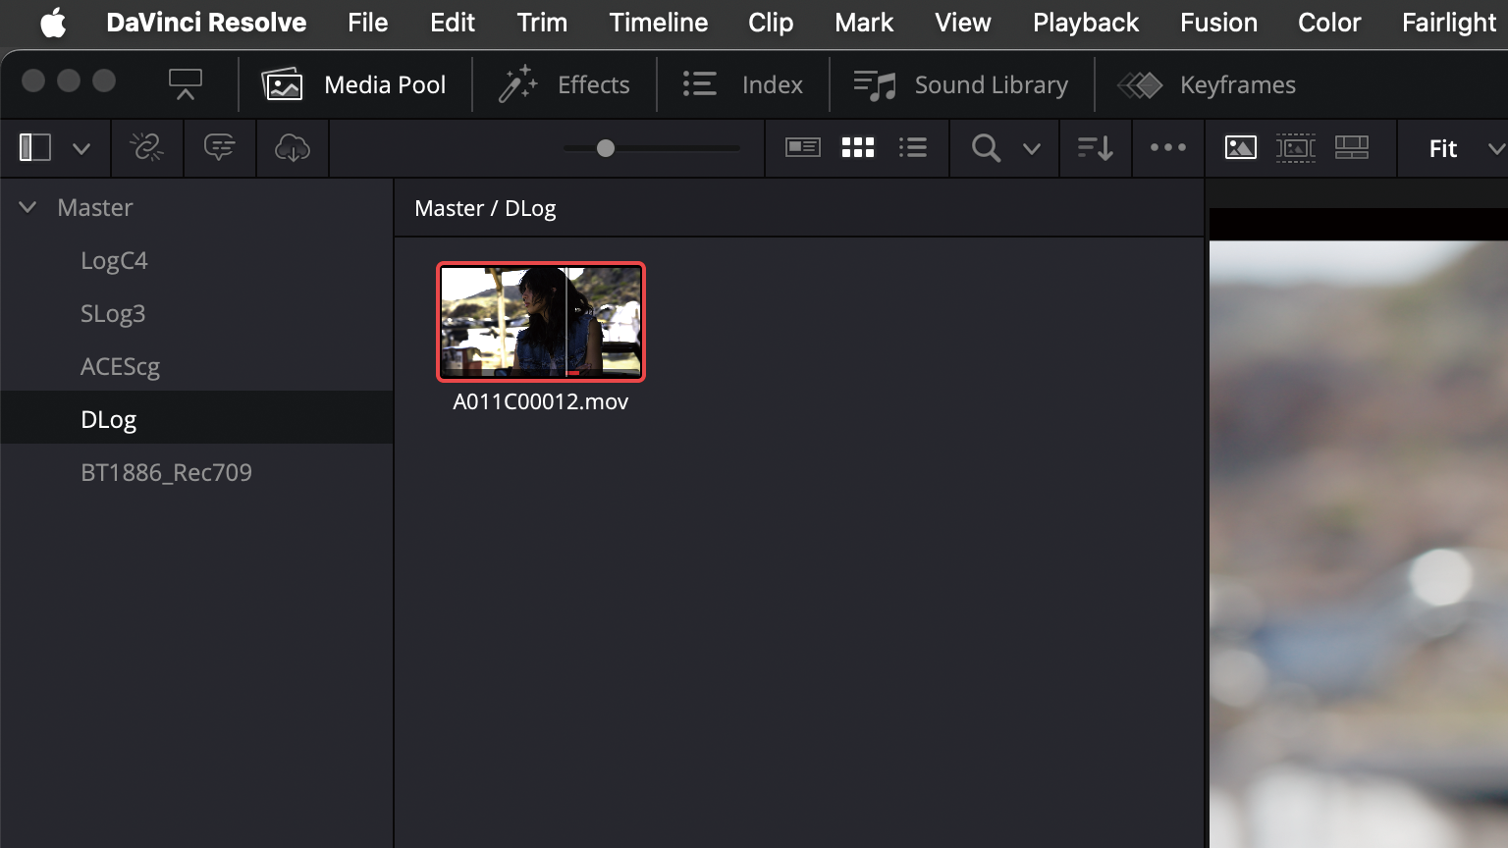1508x848 pixels.
Task: Open the Trim menu
Action: coord(542,22)
